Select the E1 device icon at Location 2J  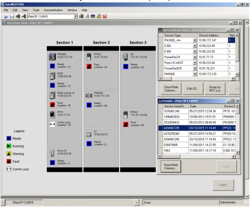pos(88,134)
